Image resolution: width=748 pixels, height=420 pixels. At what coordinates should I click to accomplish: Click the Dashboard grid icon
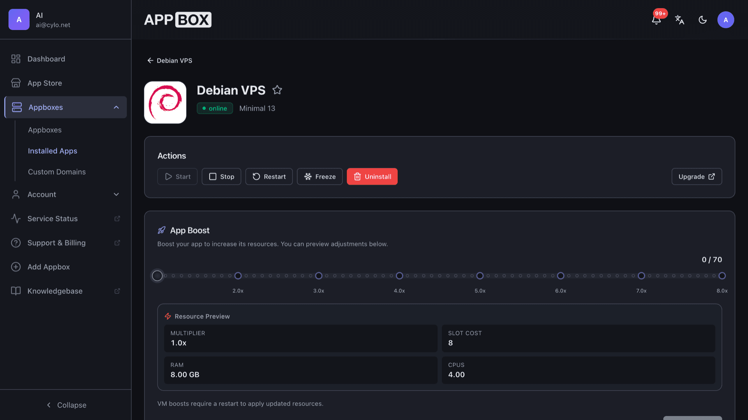click(16, 59)
